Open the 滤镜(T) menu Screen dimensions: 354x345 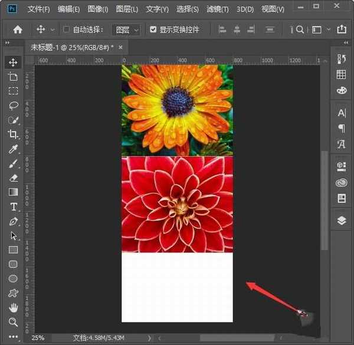[x=217, y=9]
